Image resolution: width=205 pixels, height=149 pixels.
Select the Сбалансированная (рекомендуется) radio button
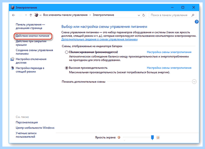coord(67,52)
